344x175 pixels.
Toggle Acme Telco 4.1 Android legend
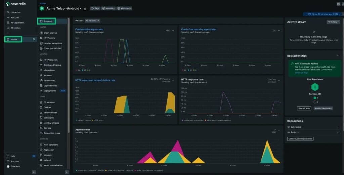[90, 170]
